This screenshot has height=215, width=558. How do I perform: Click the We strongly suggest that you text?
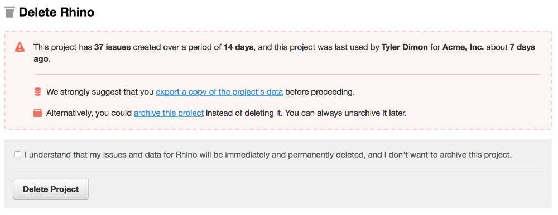100,92
